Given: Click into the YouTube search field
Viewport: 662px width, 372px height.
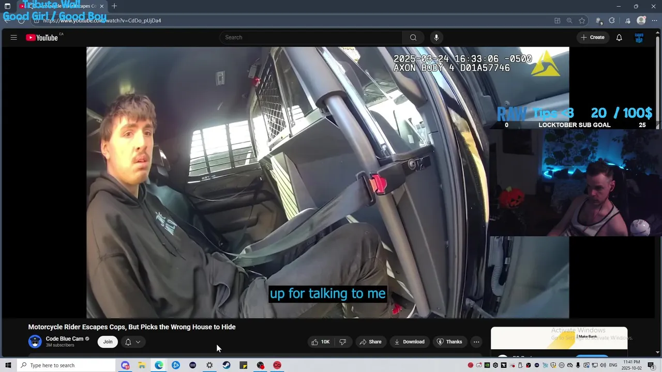Looking at the screenshot, I should (311, 37).
